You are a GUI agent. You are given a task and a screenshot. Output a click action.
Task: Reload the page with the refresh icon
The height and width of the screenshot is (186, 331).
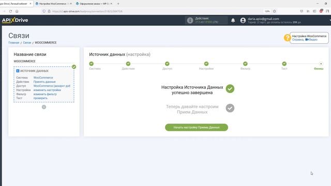10,11
